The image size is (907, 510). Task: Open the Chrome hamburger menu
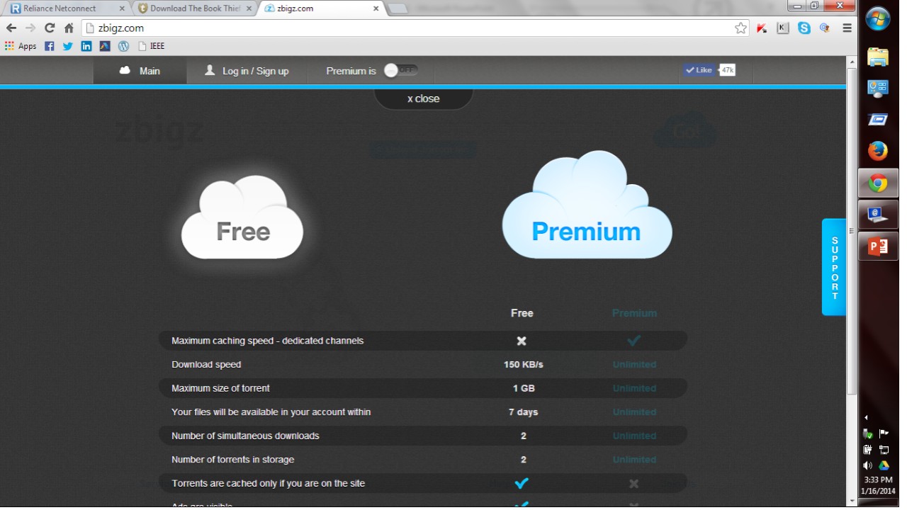pyautogui.click(x=847, y=28)
